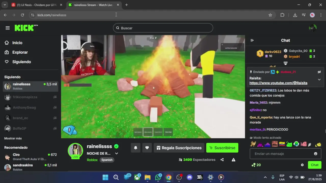Toggle notifications bell for rainelissss
The image size is (326, 183).
point(135,148)
